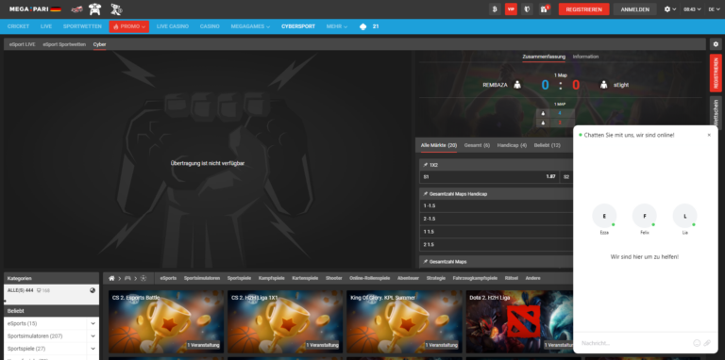Open Cyber page settings gear icon
The image size is (725, 360).
point(716,44)
